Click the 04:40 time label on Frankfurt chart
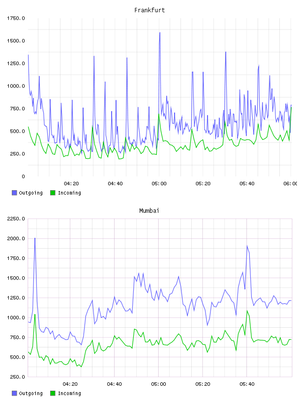Screen dimensions: 299x401 coord(115,183)
